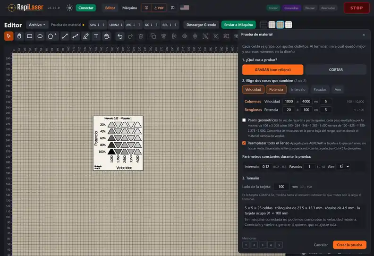Screen dimensions: 374x256
Task: Click the Conectar button
Action: [x=86, y=8]
